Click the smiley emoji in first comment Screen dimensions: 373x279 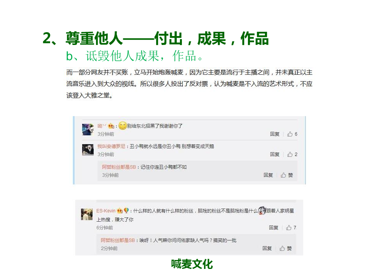[x=122, y=126]
